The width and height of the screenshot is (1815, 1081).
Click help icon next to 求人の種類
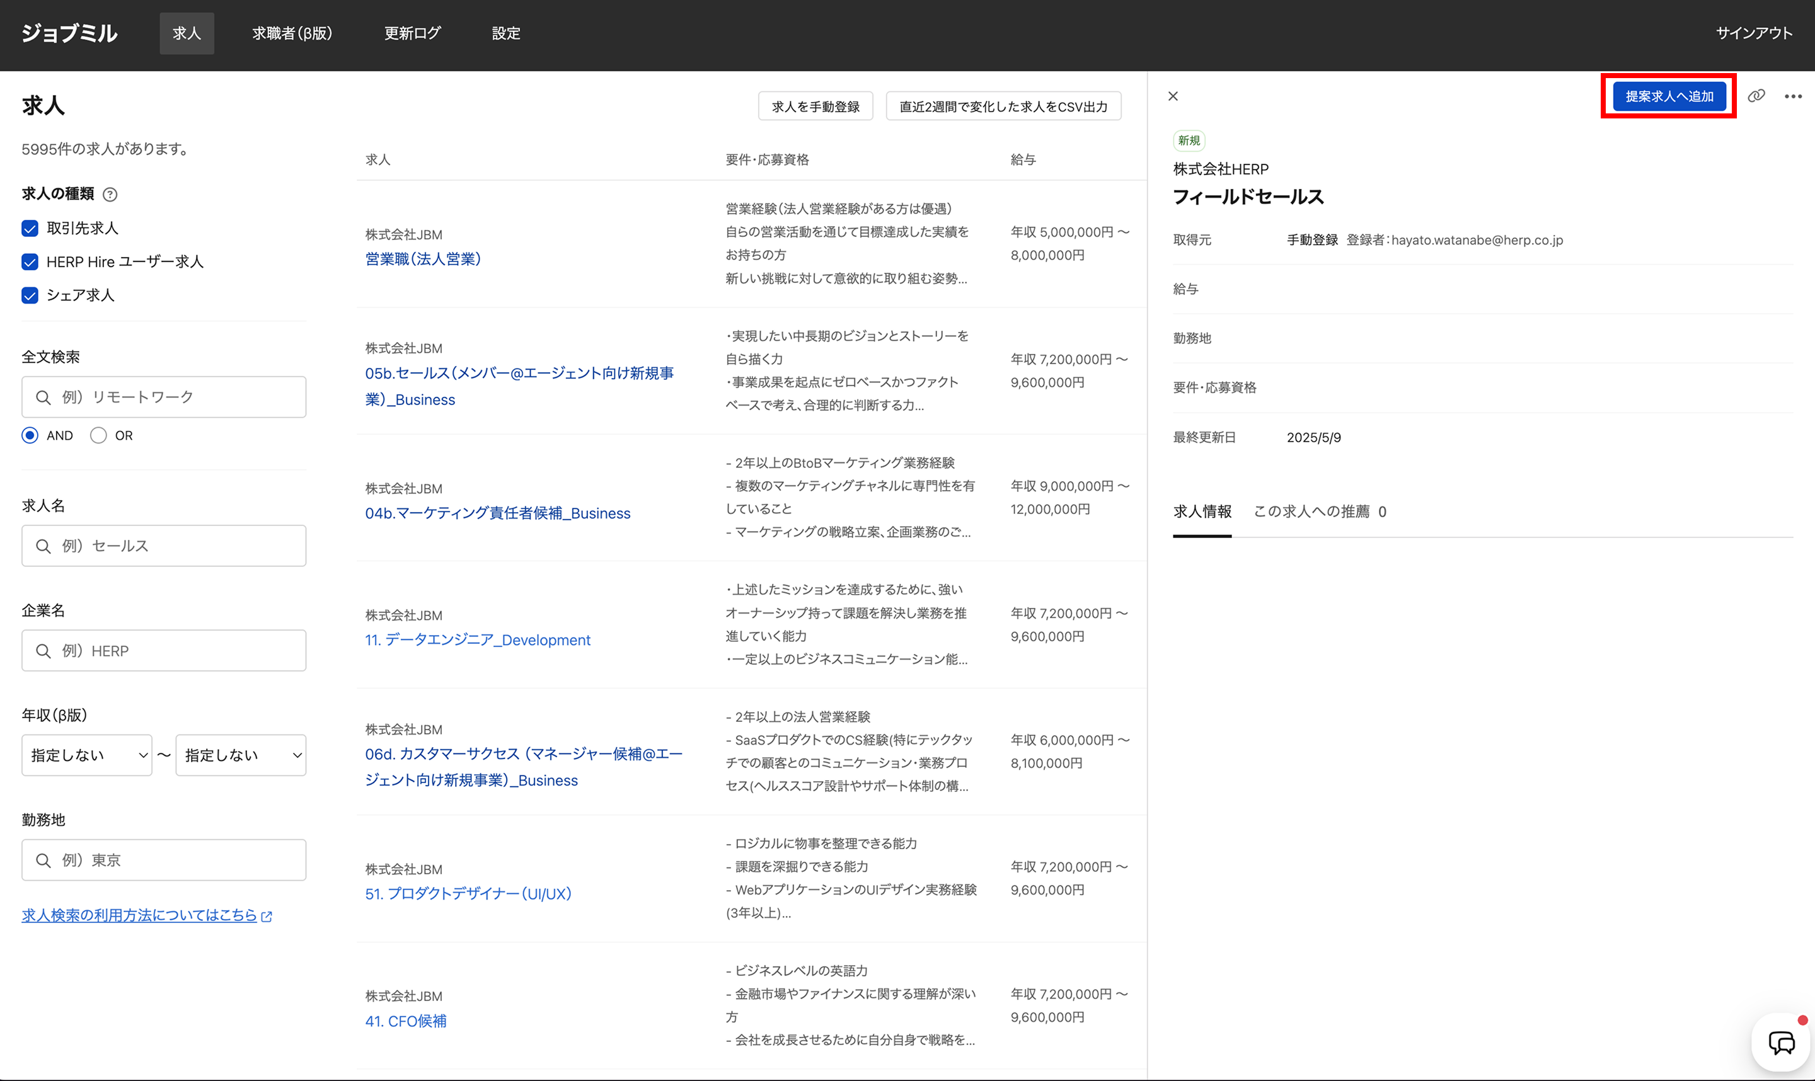[x=110, y=195]
